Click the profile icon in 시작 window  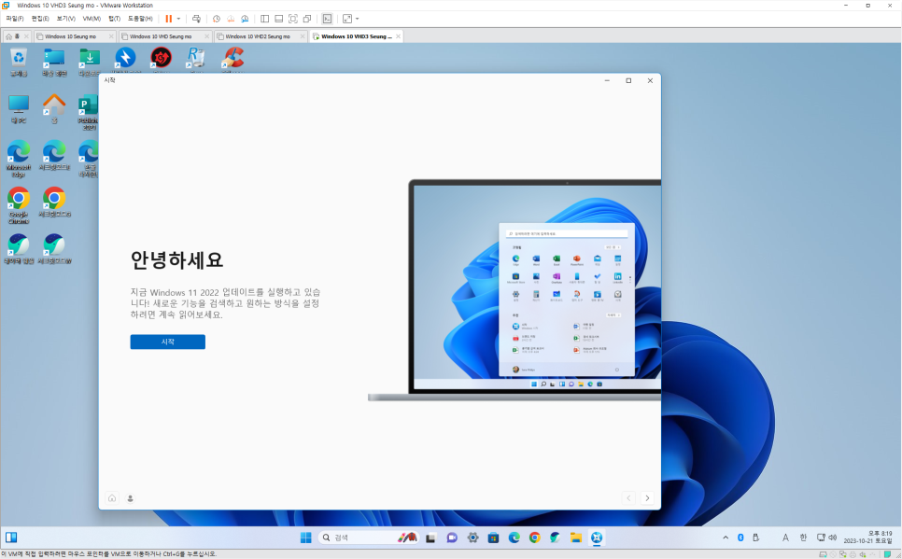tap(131, 498)
